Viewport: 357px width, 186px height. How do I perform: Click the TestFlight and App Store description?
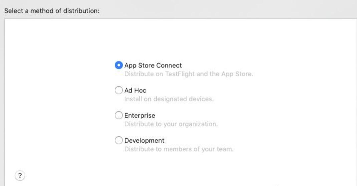(189, 74)
